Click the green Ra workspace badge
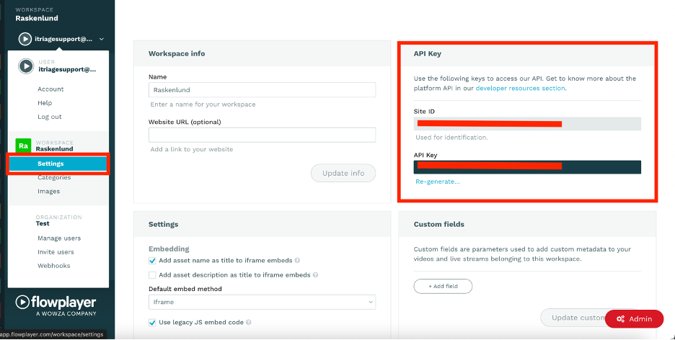Screen dimensions: 675x340 point(23,146)
